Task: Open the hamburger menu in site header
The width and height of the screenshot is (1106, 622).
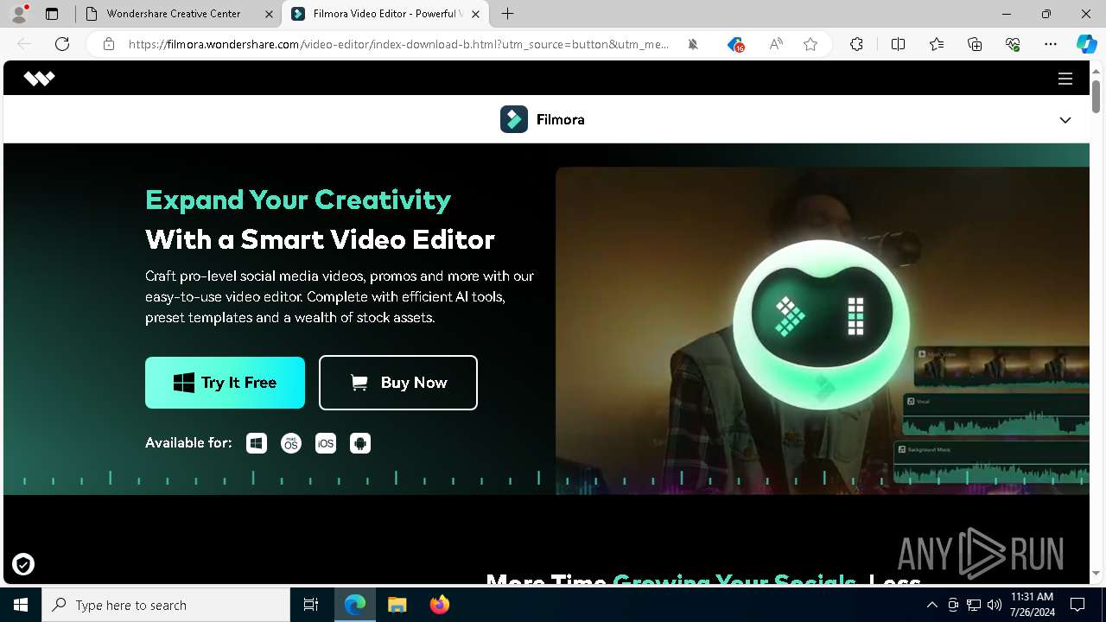Action: 1065,79
